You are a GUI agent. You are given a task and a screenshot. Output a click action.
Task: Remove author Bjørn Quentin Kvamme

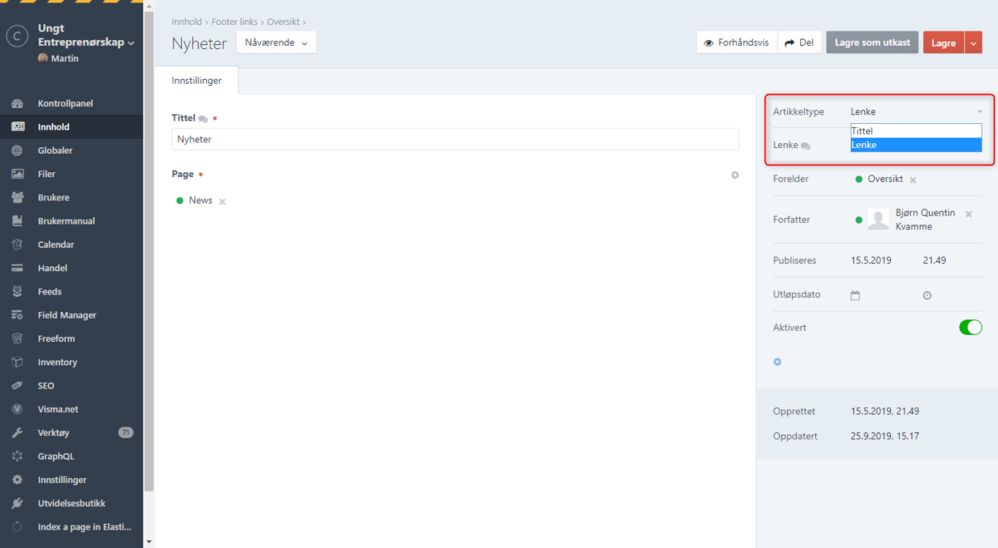968,214
